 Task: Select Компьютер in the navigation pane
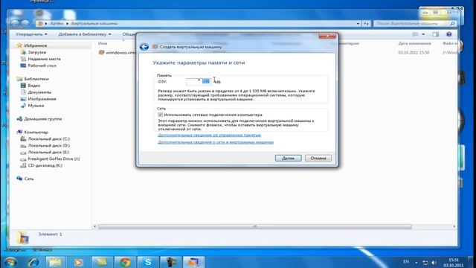pyautogui.click(x=36, y=133)
